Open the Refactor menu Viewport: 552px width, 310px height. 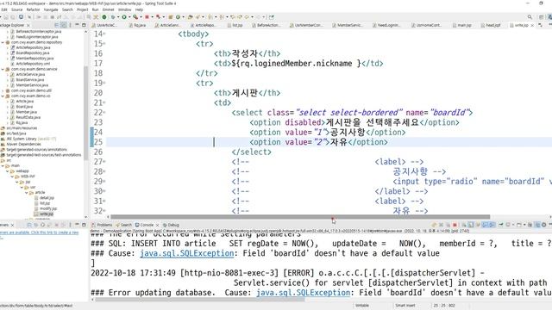[x=33, y=9]
